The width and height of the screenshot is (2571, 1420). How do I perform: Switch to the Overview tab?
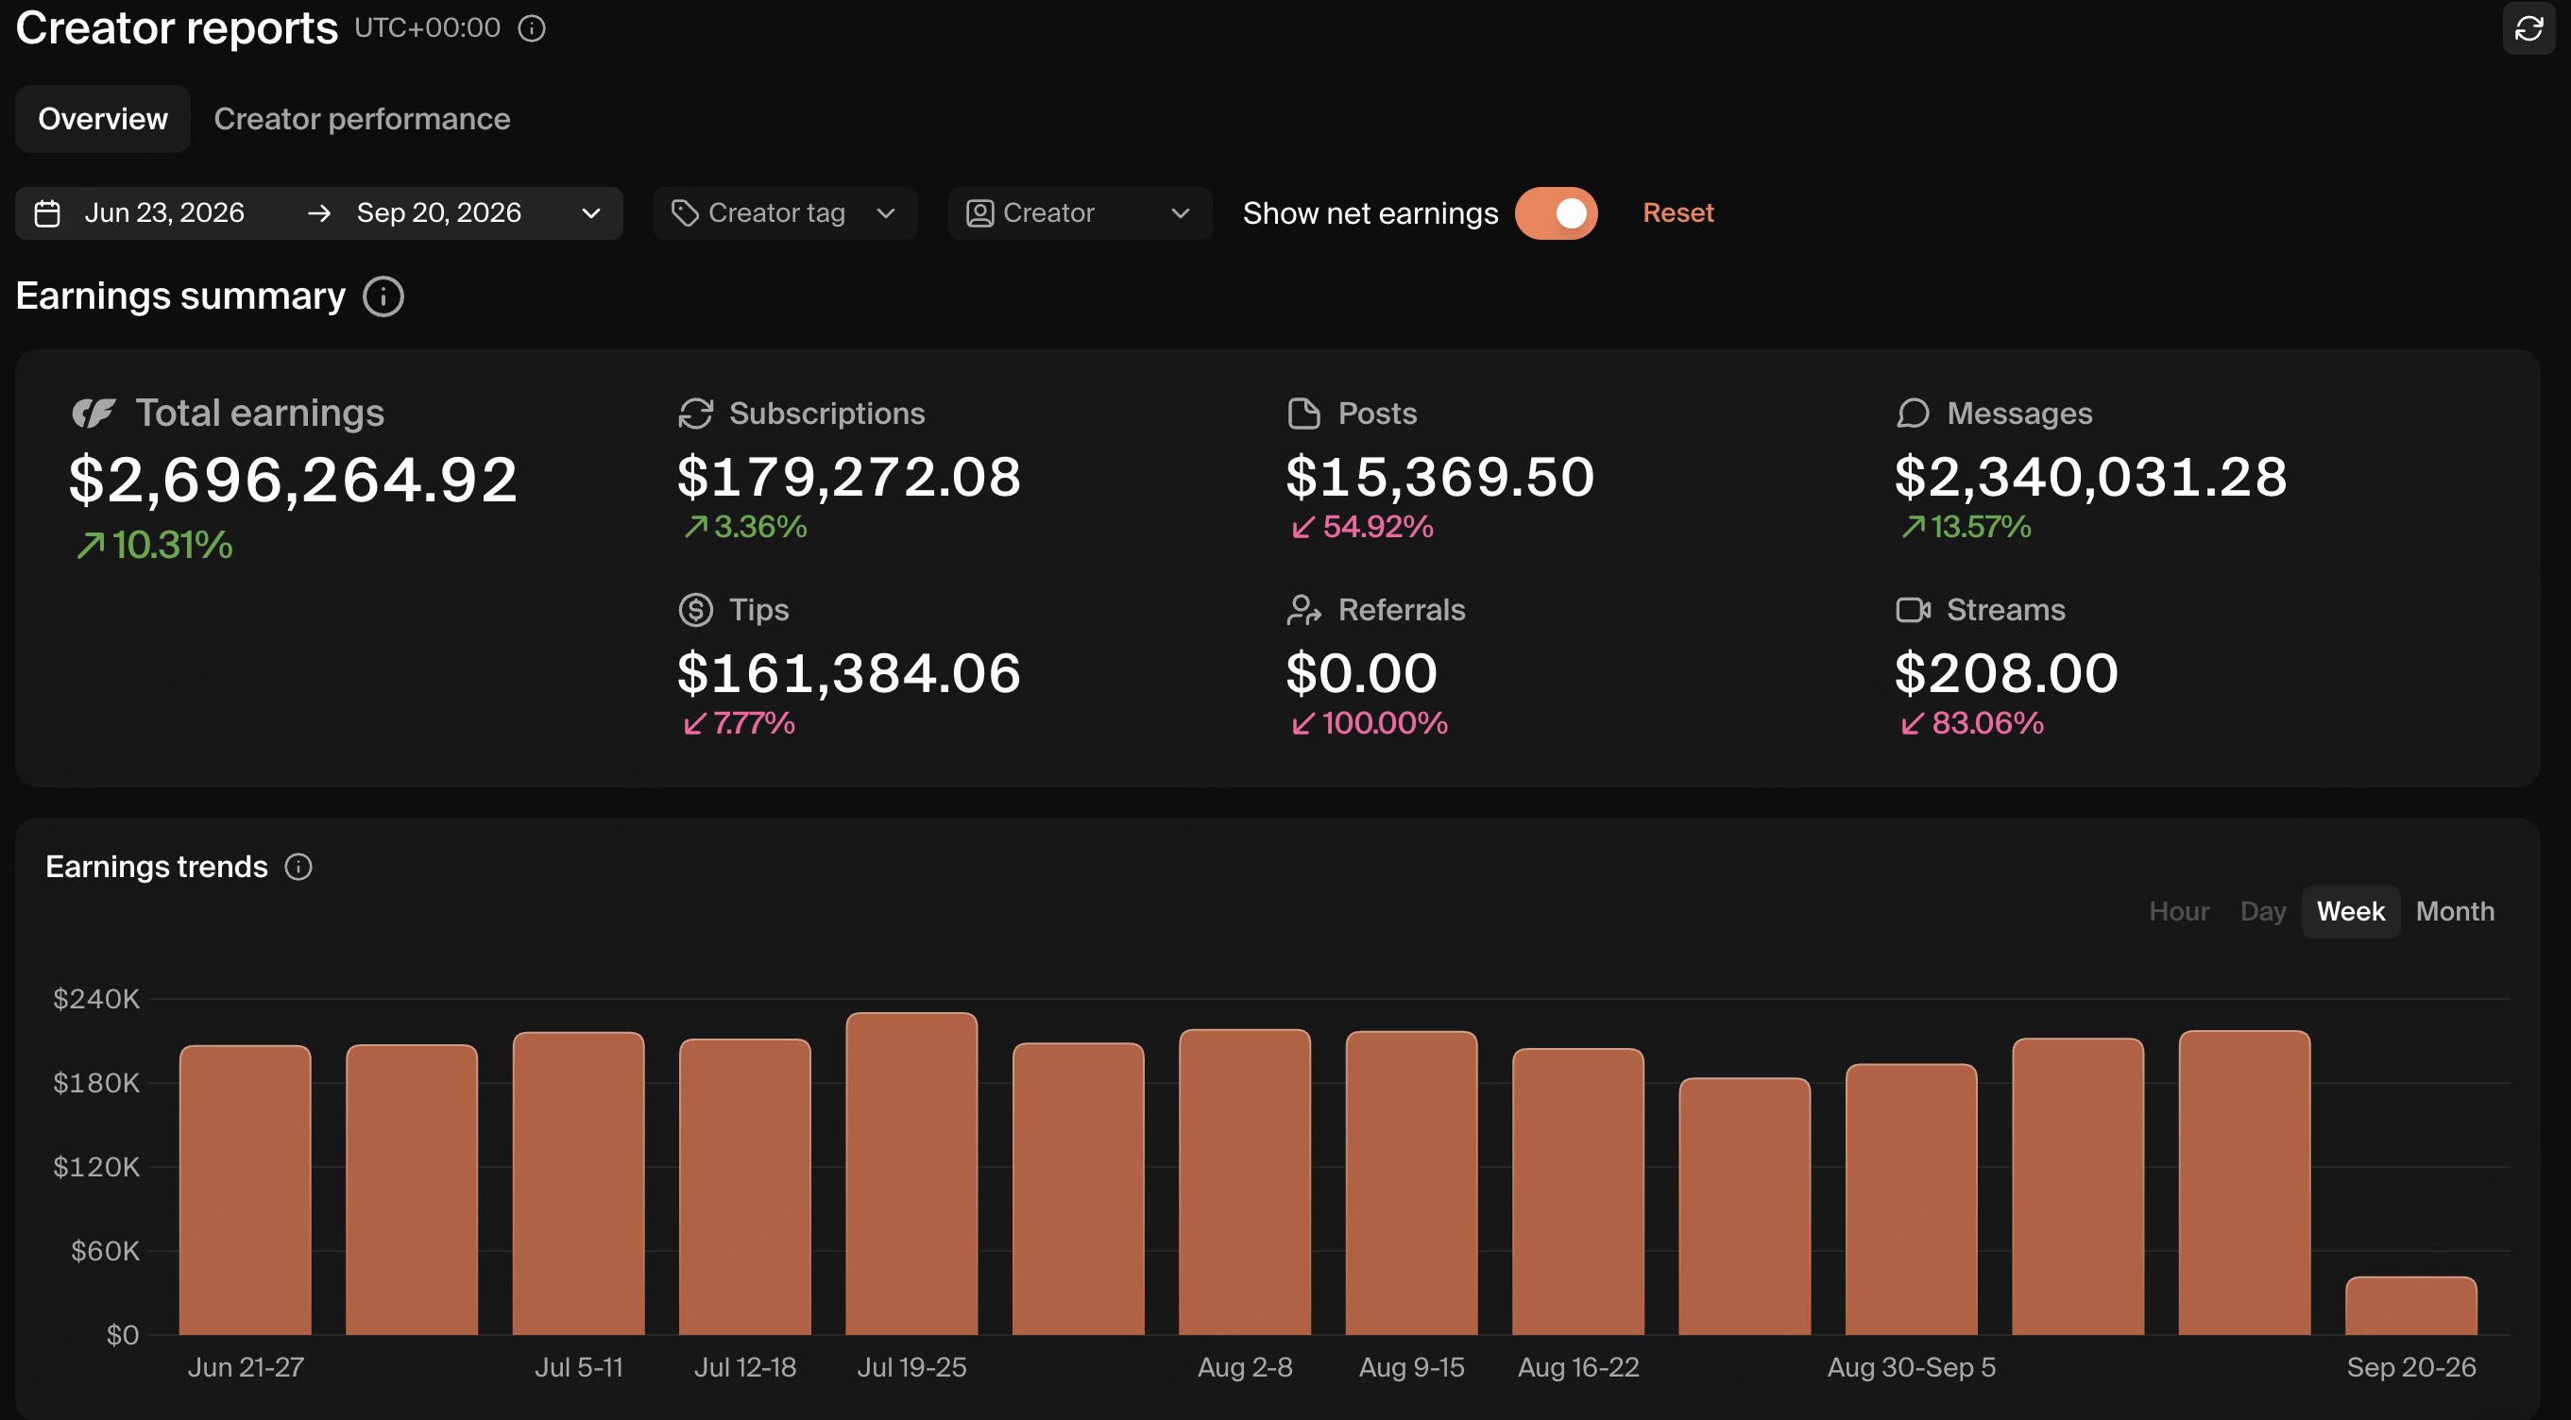103,119
